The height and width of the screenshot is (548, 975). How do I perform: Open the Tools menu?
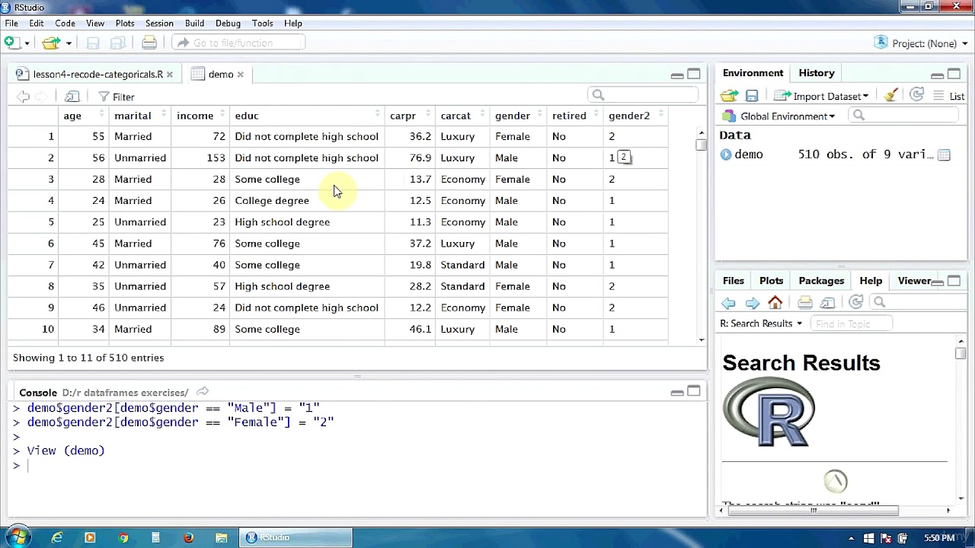pyautogui.click(x=262, y=24)
